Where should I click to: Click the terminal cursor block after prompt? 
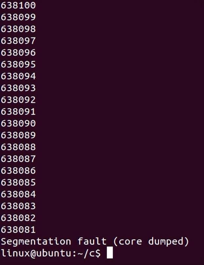click(110, 253)
